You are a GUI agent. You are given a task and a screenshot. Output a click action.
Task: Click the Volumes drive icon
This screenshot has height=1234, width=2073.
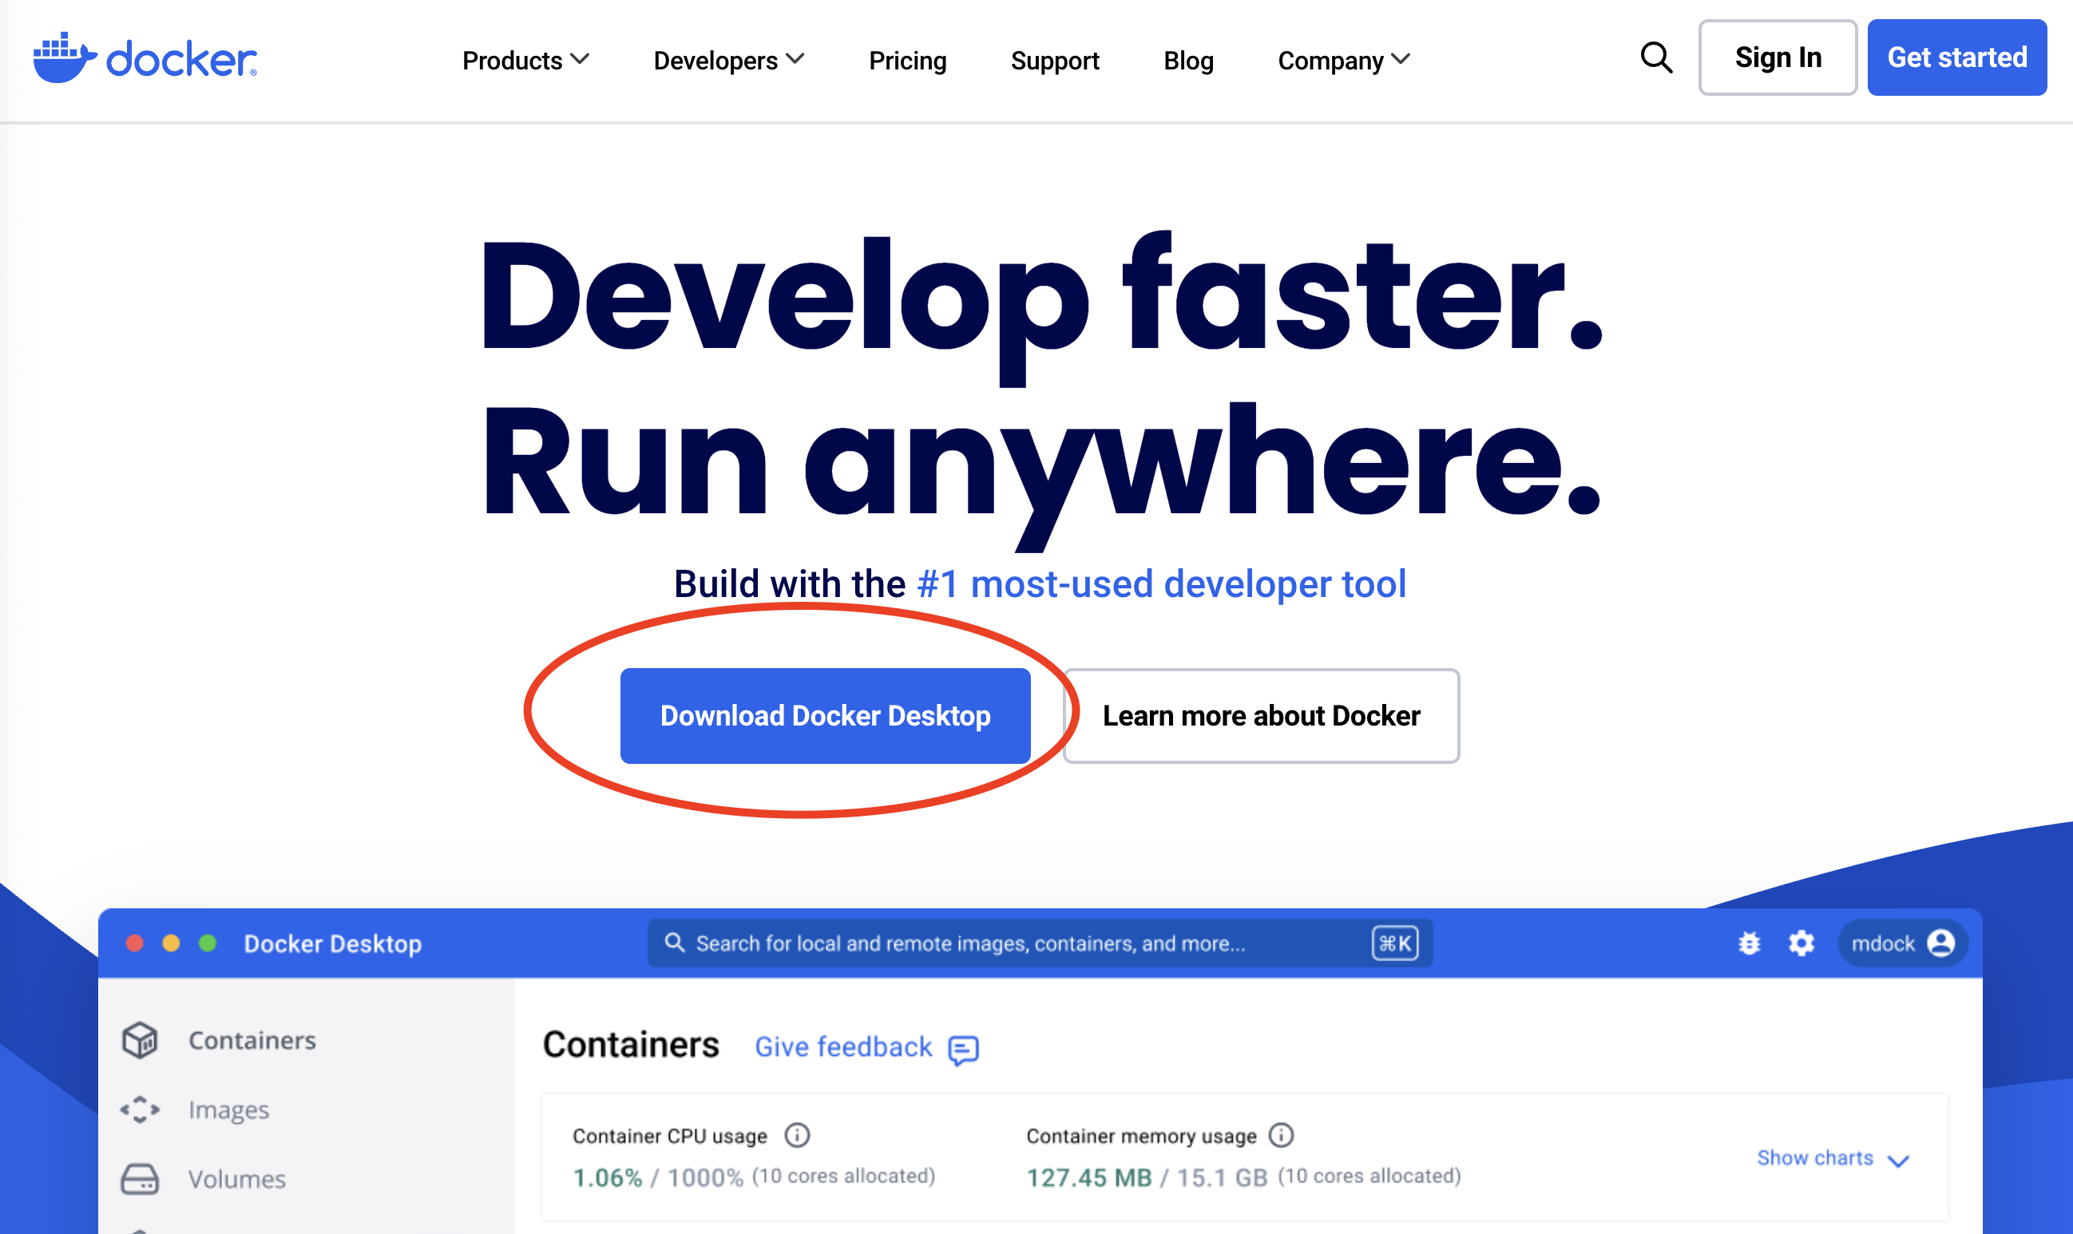pyautogui.click(x=140, y=1178)
